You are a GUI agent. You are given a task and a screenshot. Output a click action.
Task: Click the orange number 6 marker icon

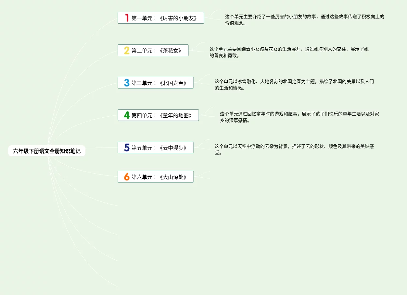[127, 177]
